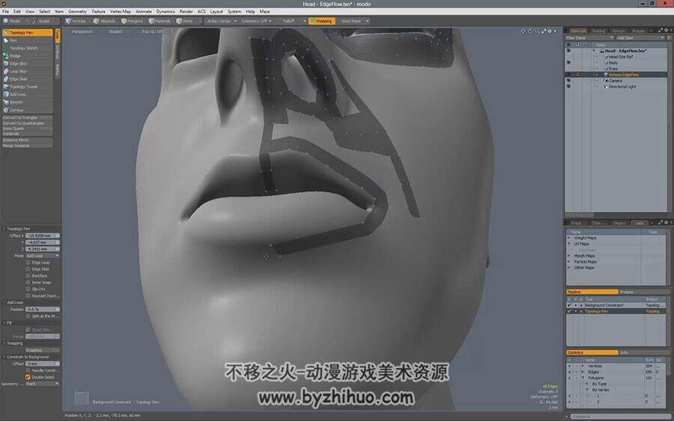Image resolution: width=674 pixels, height=421 pixels.
Task: Toggle visibility of the Camera item
Action: coord(568,81)
